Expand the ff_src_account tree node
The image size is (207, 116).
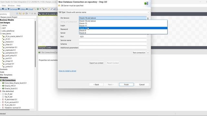click(1, 102)
